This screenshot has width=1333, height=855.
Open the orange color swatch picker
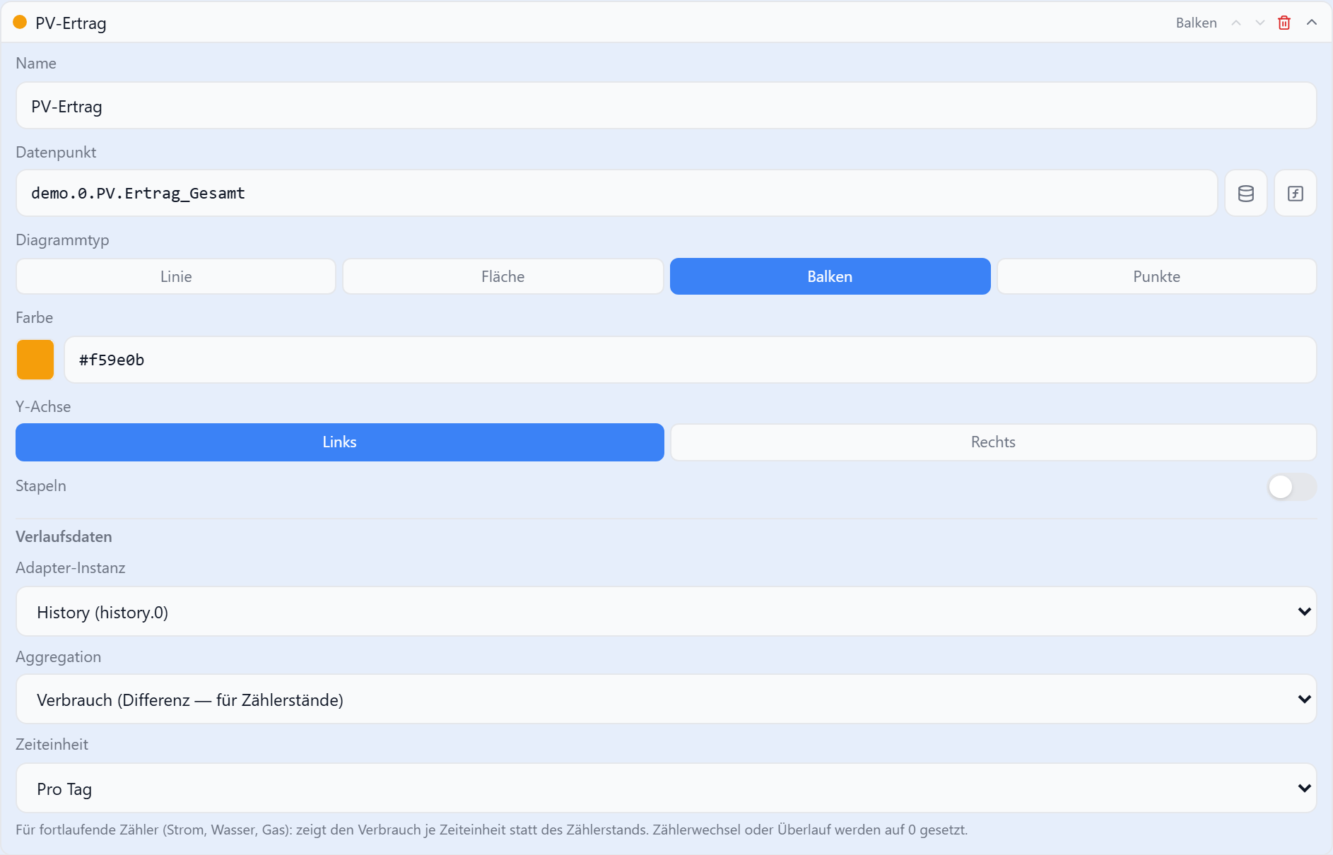point(35,360)
